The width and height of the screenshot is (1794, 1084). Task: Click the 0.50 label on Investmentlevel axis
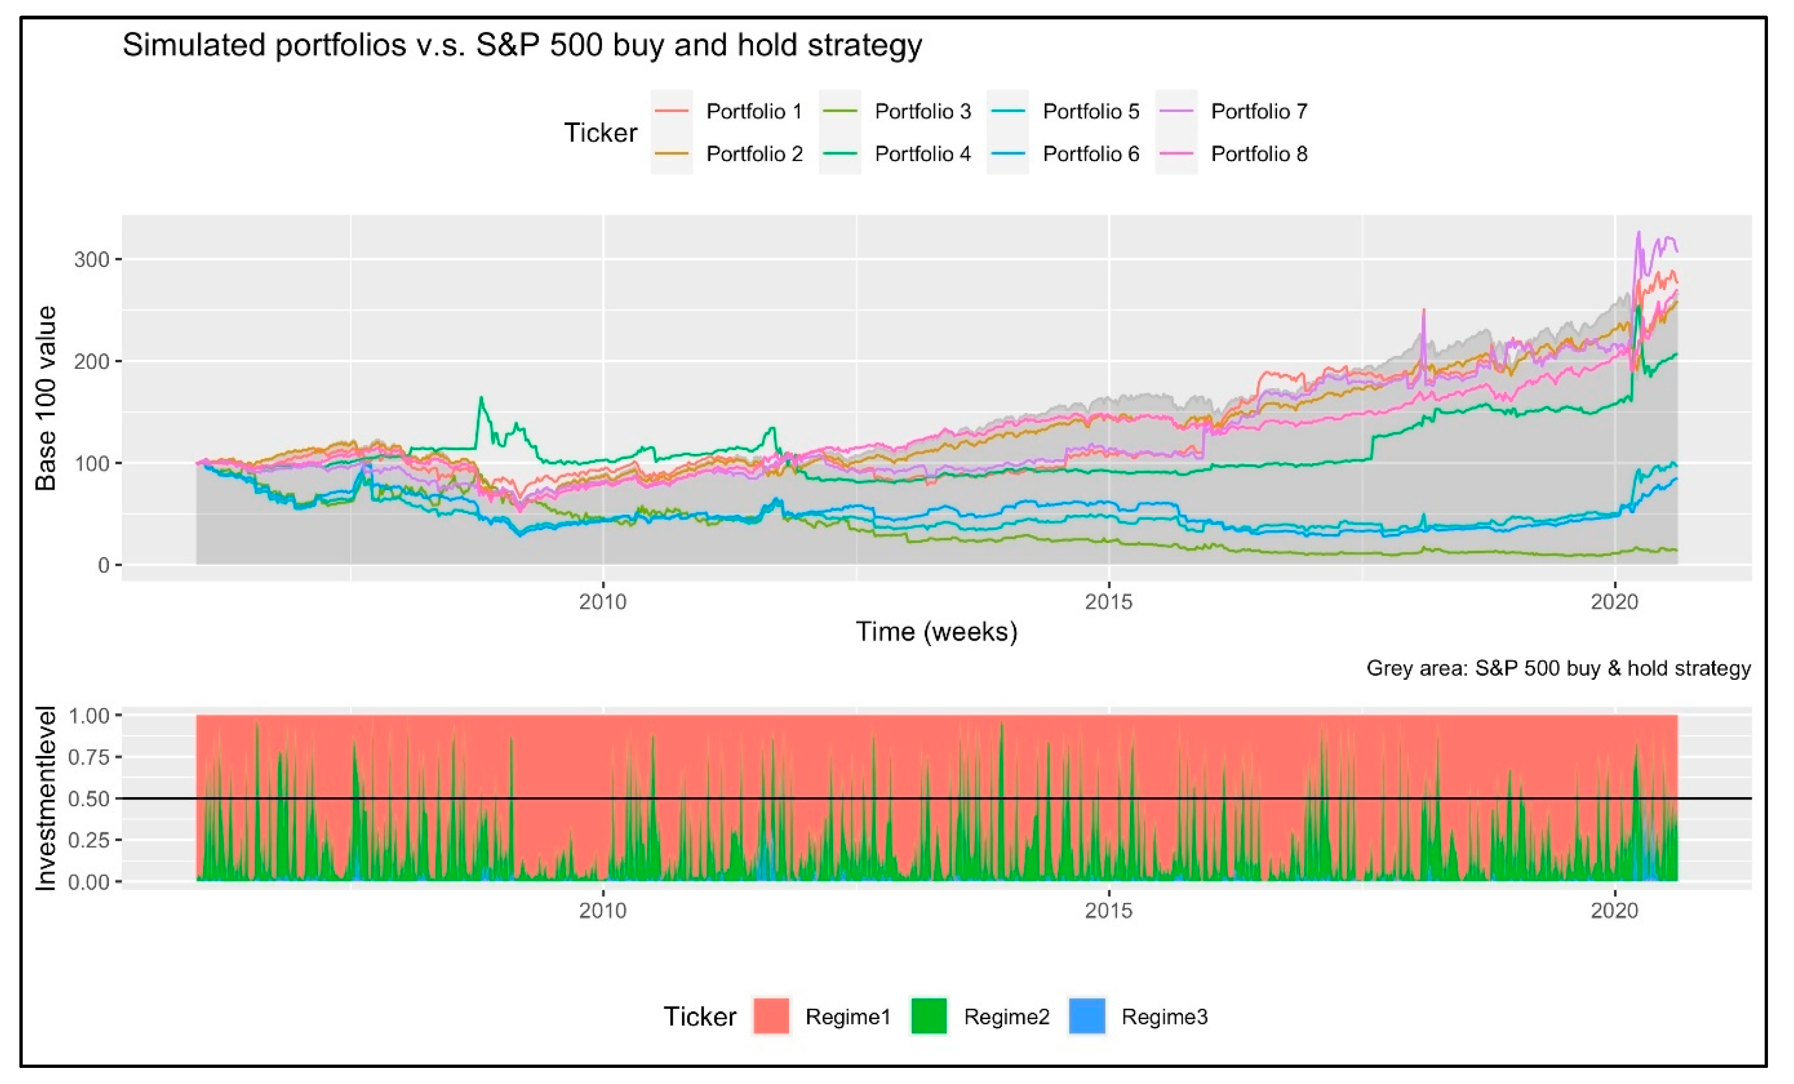[89, 799]
